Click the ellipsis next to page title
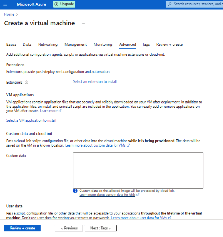The height and width of the screenshot is (237, 223). [x=83, y=23]
